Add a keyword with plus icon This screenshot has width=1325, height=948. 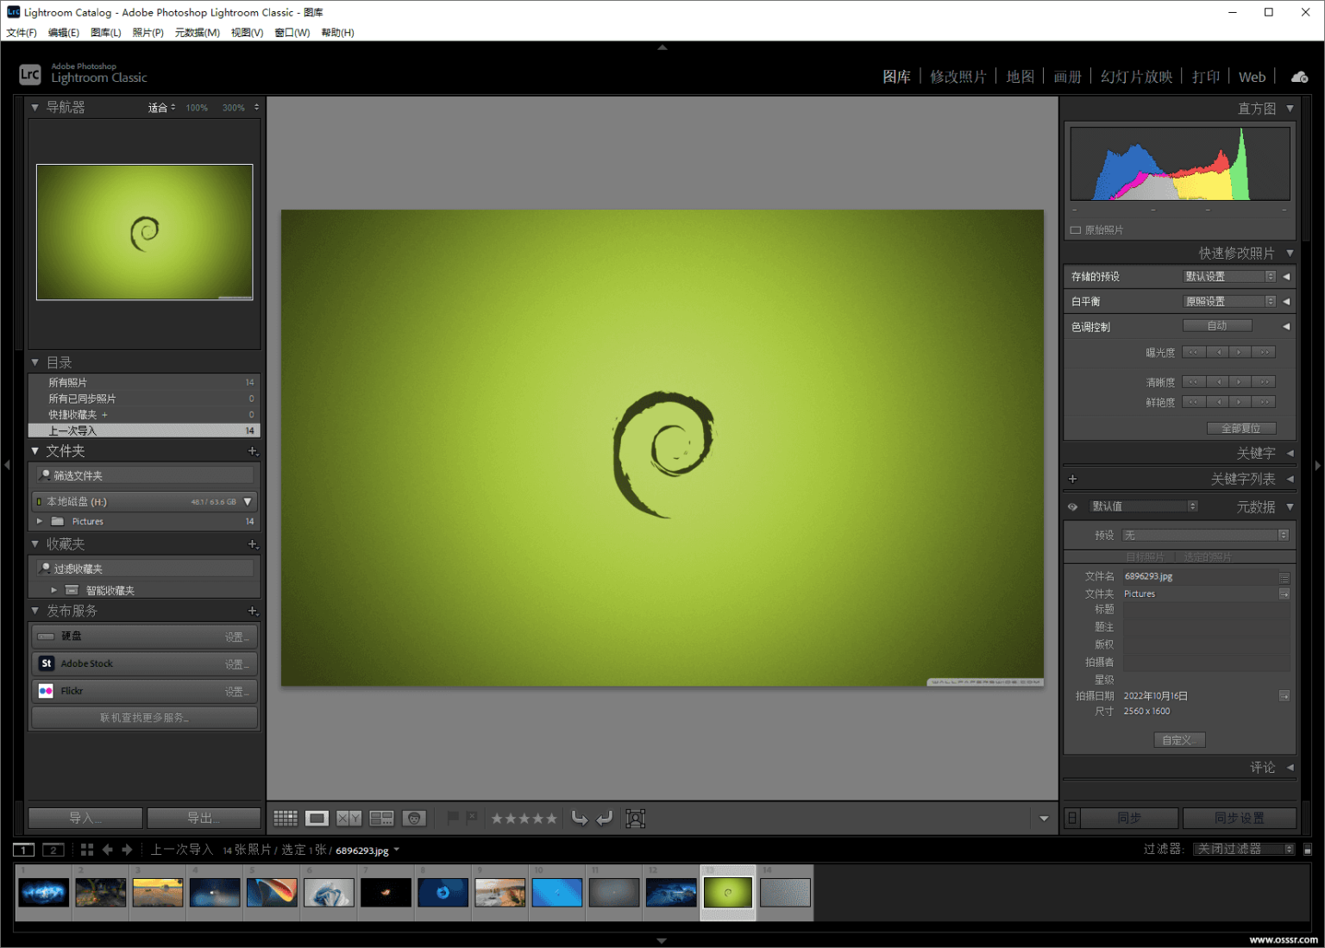(1072, 479)
